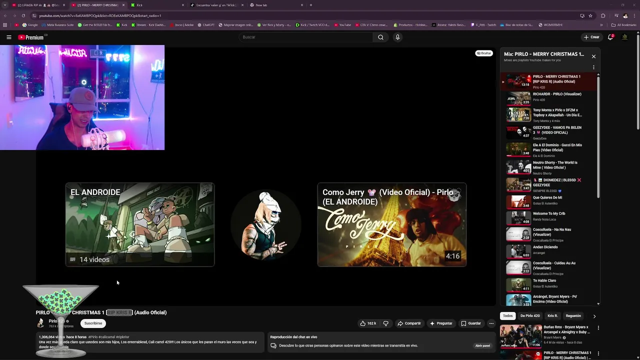Open more actions ellipsis below video
This screenshot has width=640, height=360.
491,323
